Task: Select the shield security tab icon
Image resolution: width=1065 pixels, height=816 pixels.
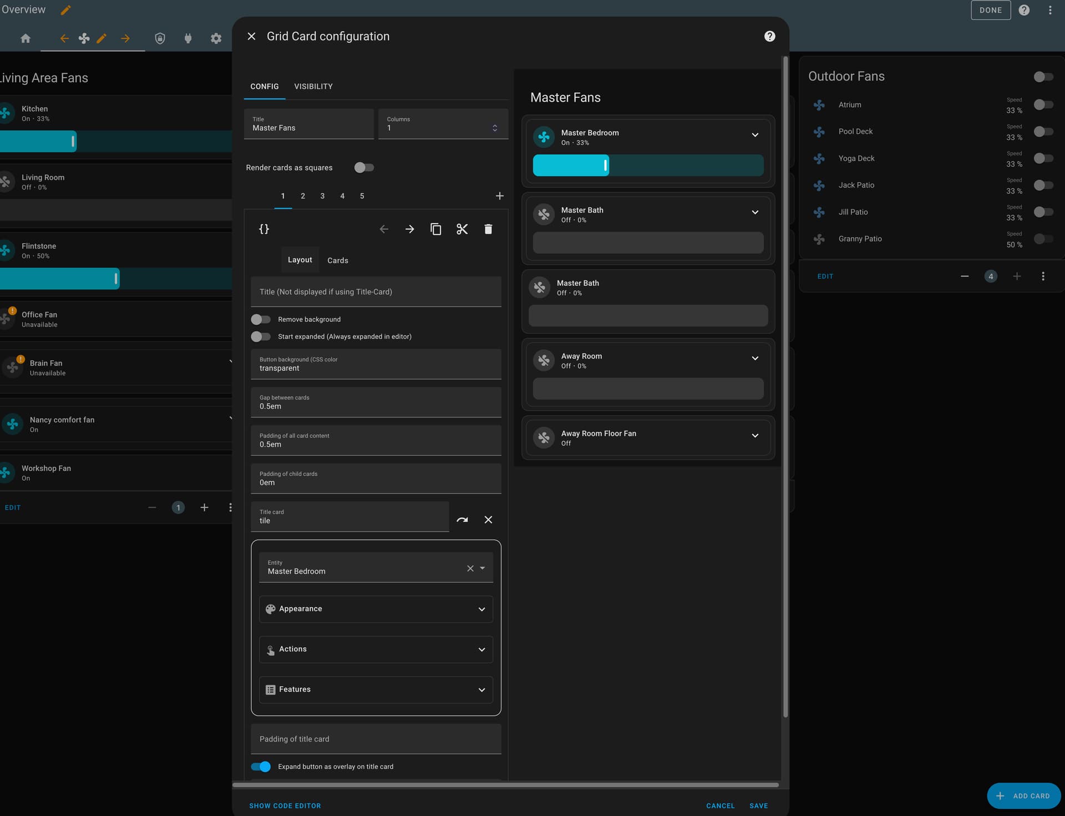Action: point(160,38)
